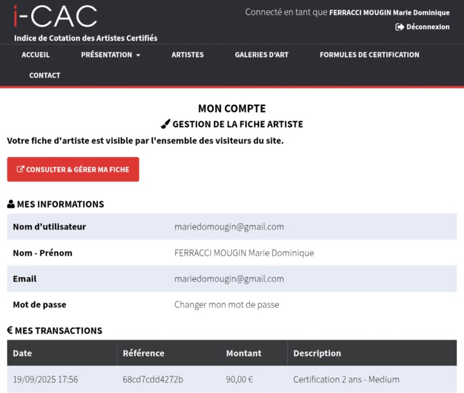Click the paintbrush icon beside Gestion heading
This screenshot has width=464, height=393.
(165, 124)
